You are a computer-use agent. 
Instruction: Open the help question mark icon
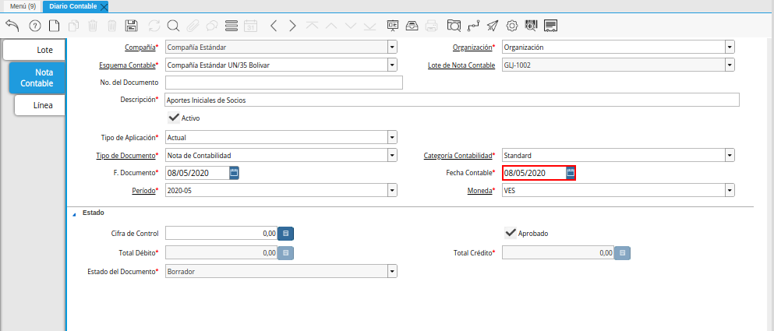pyautogui.click(x=34, y=26)
